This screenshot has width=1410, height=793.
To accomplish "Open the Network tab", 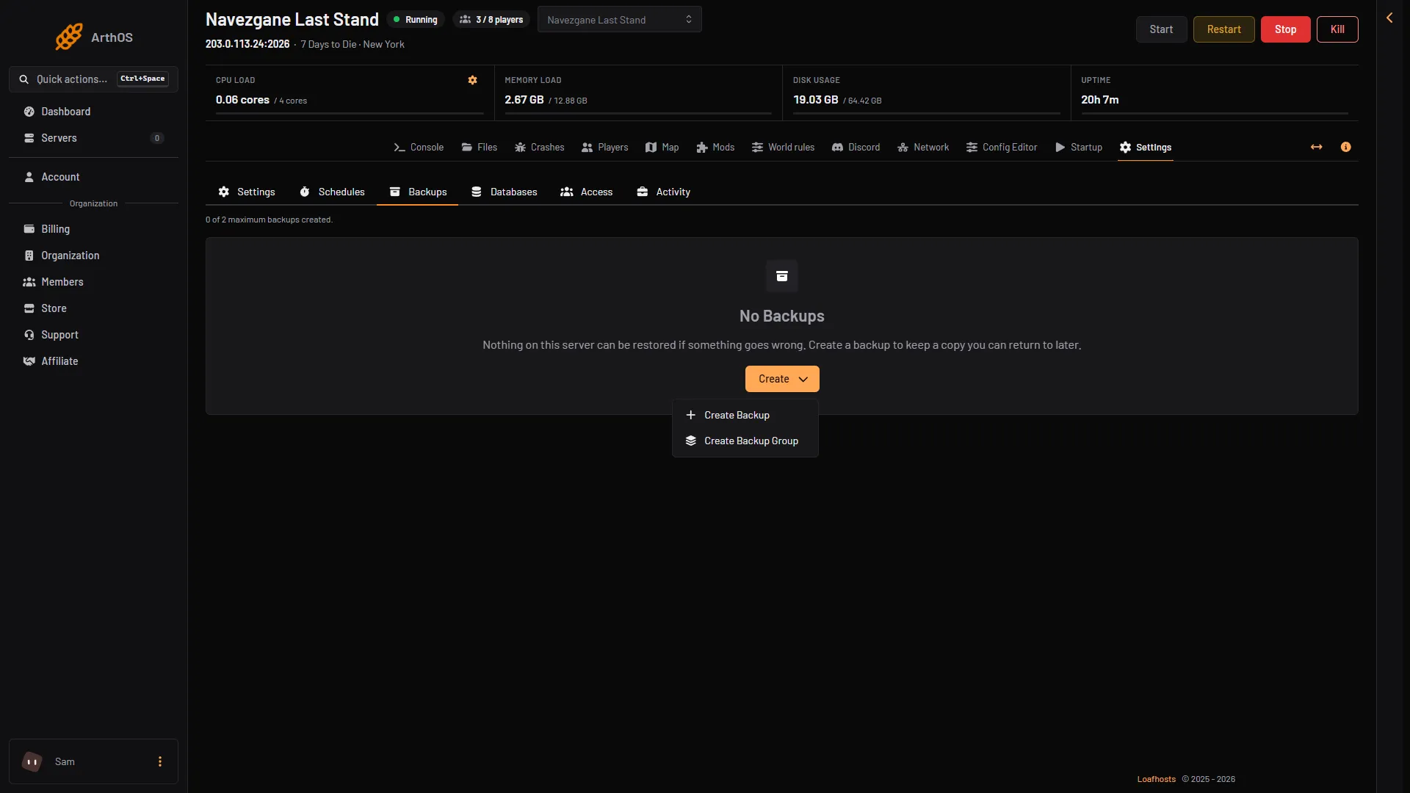I will [923, 148].
